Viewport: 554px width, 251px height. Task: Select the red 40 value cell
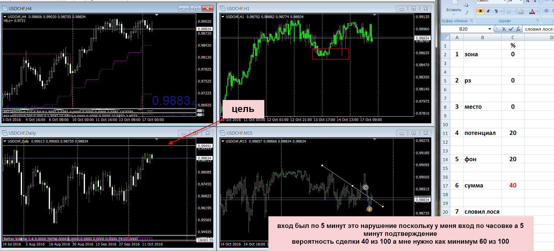click(513, 185)
